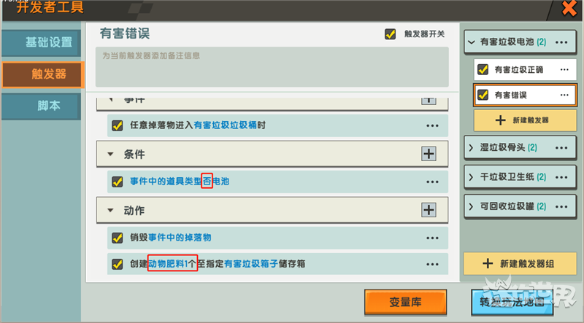Collapse the 条件 section
The image size is (584, 323).
pyautogui.click(x=110, y=154)
